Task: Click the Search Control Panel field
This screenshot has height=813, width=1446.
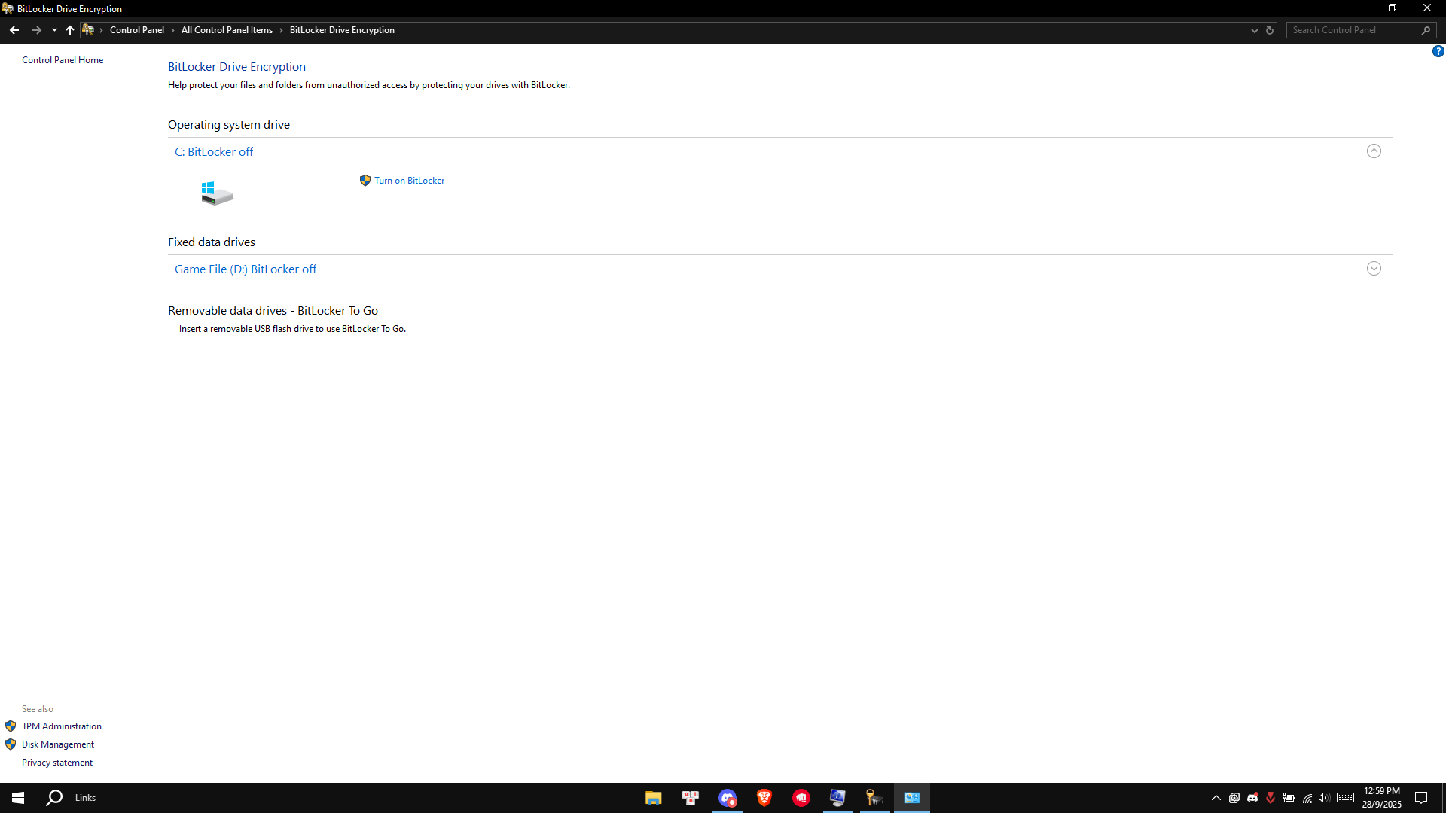Action: tap(1353, 30)
